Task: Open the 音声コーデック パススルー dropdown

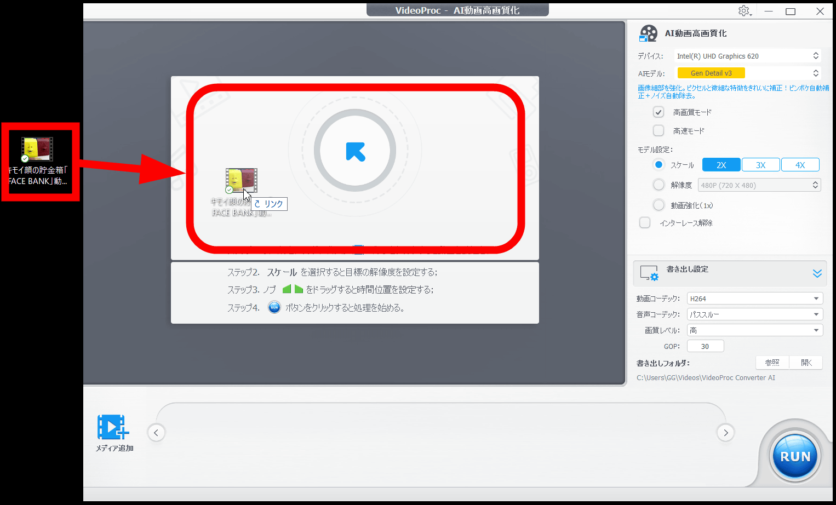Action: (755, 314)
